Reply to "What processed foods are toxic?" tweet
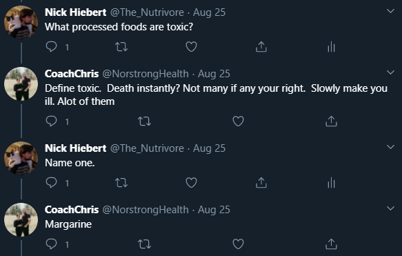 click(51, 47)
